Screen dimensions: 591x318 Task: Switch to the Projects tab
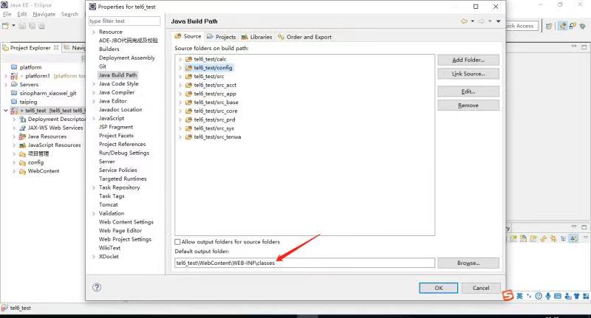pos(221,37)
